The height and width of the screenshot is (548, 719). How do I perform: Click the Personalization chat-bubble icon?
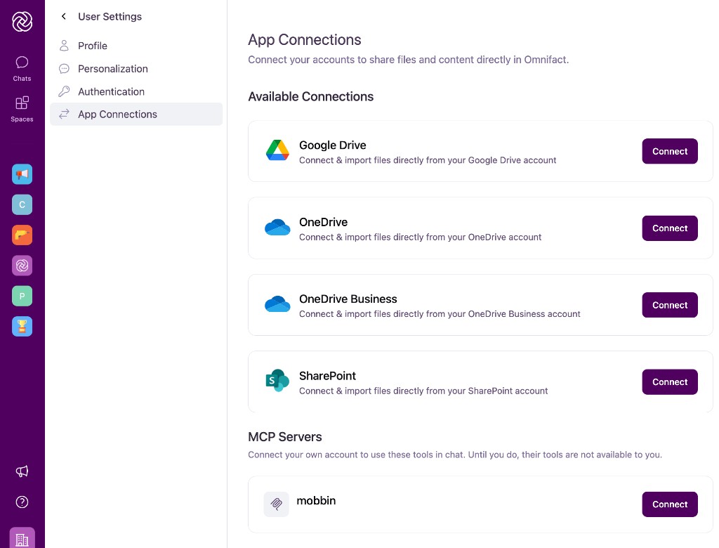point(64,69)
